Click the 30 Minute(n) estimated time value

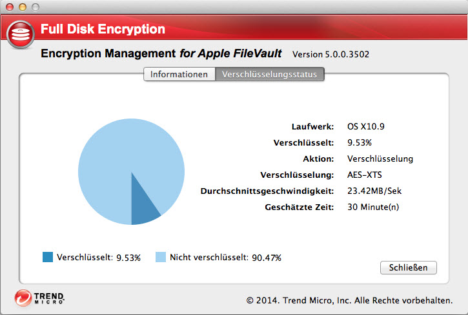[x=373, y=207]
